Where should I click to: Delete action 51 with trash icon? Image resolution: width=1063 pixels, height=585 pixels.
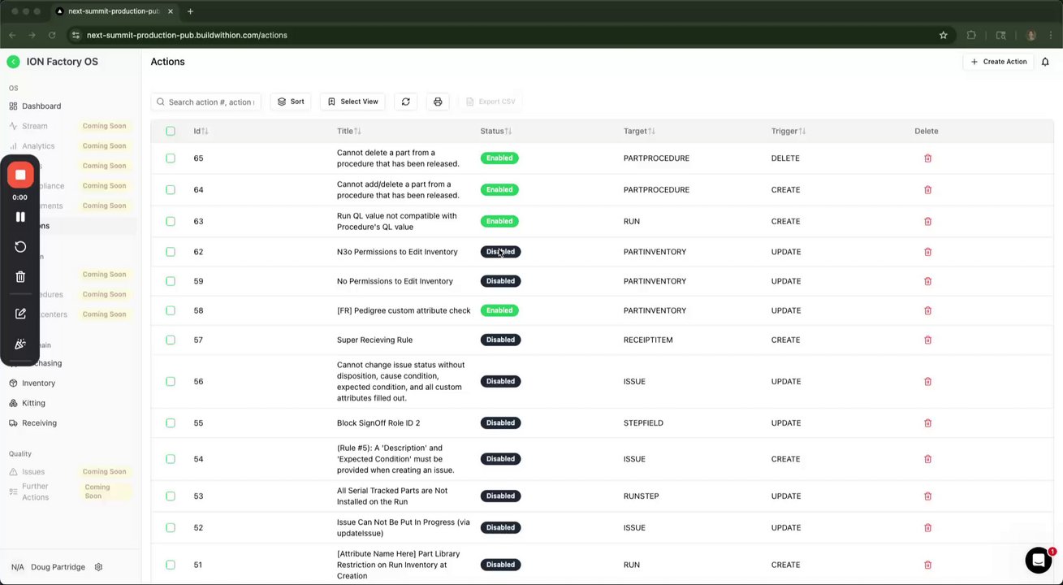pyautogui.click(x=927, y=565)
